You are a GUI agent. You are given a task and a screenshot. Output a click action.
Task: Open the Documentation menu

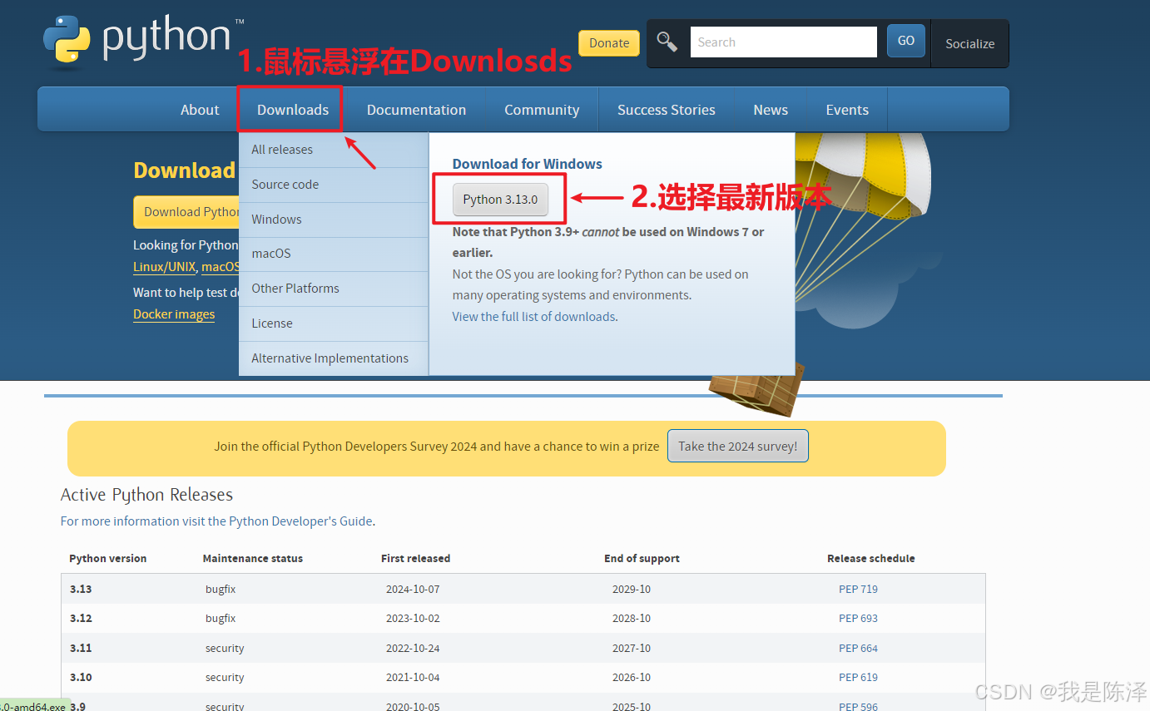[416, 110]
